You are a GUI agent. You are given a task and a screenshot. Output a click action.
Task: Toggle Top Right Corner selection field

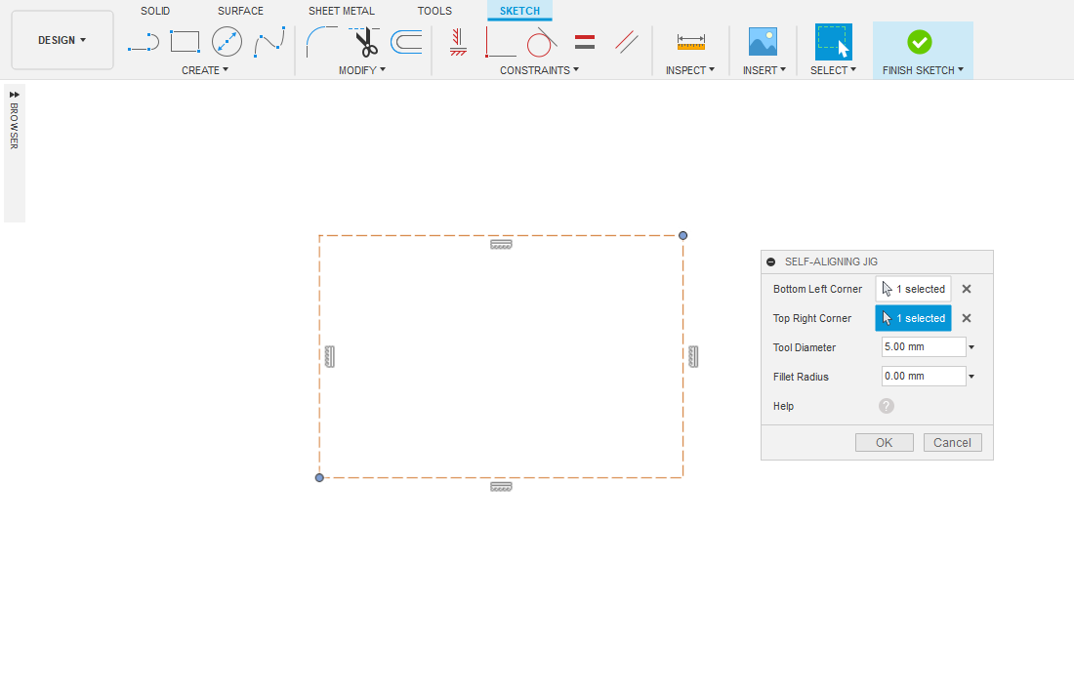click(x=913, y=318)
